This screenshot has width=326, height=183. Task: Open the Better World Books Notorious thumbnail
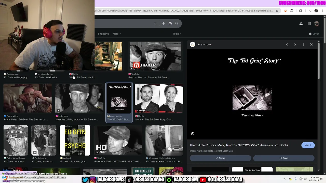[x=16, y=140]
